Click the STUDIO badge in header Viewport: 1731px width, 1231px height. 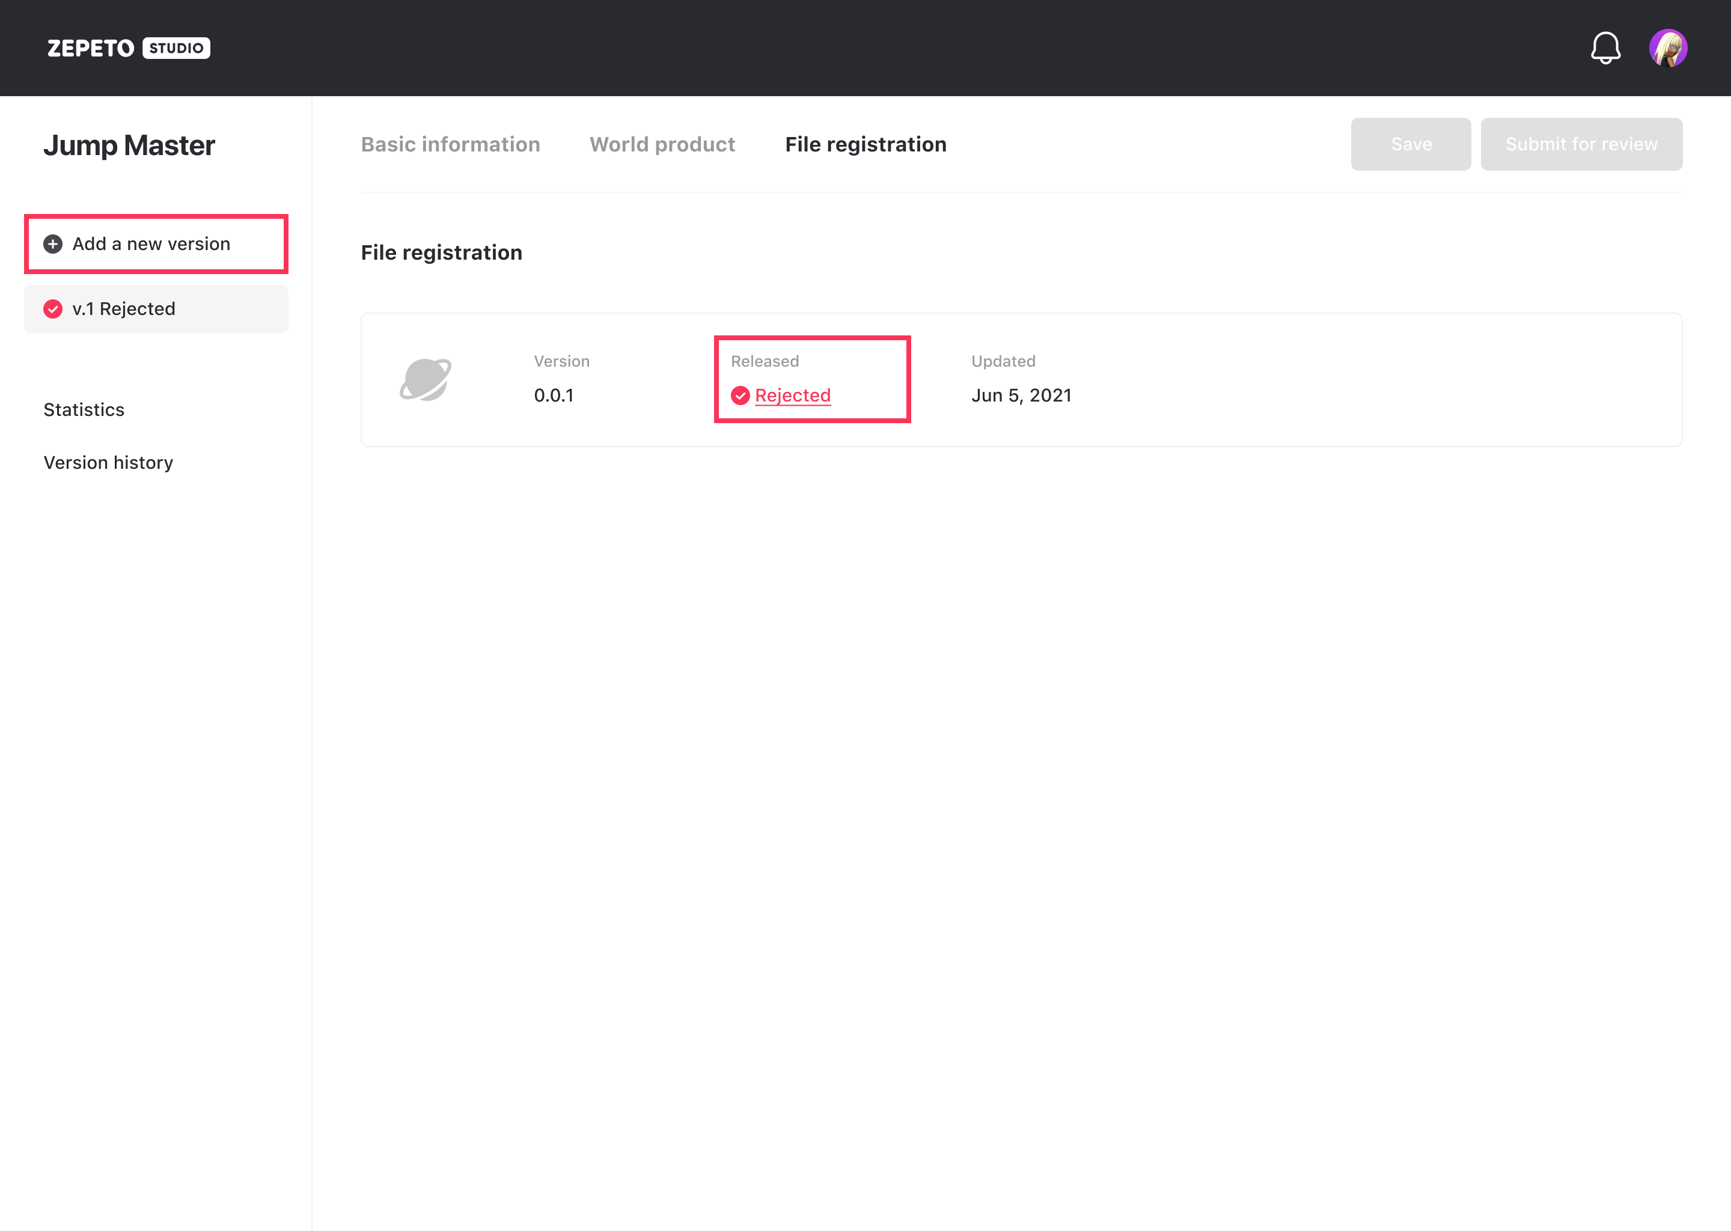176,49
